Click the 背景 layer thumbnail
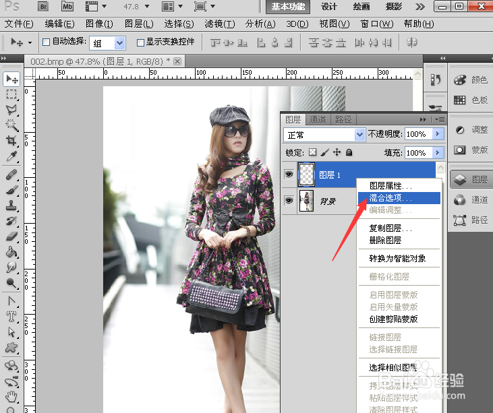Screen dimensions: 493x413 [x=306, y=201]
